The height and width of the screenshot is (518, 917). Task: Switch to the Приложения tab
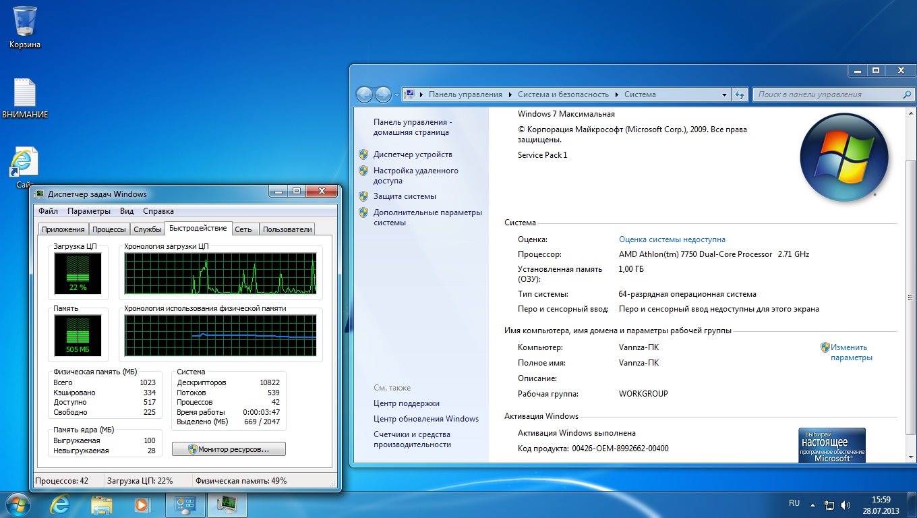point(63,229)
